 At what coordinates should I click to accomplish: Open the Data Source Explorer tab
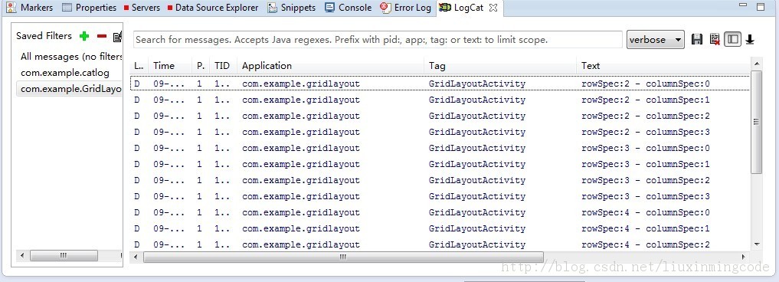coord(213,8)
